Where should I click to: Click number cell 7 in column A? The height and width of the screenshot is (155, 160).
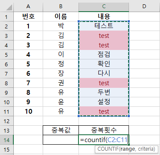[28, 83]
